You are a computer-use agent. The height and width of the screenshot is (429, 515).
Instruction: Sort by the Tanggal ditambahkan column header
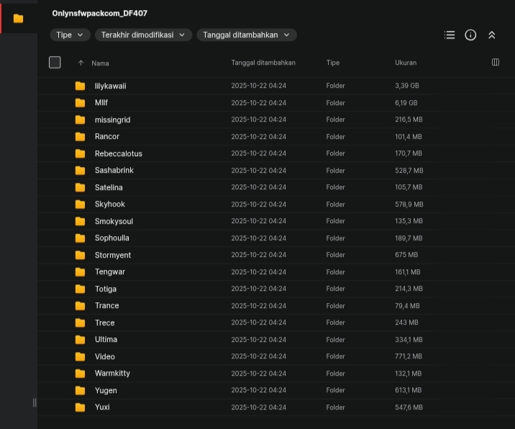[263, 63]
